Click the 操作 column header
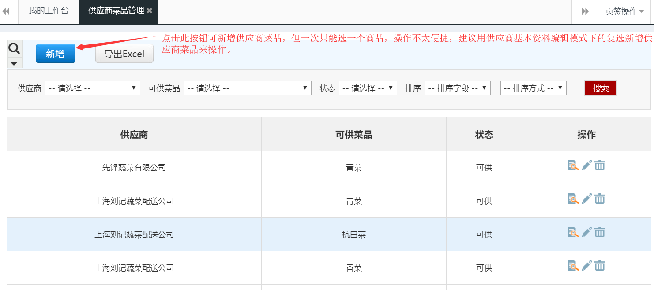654x290 pixels. (x=586, y=135)
